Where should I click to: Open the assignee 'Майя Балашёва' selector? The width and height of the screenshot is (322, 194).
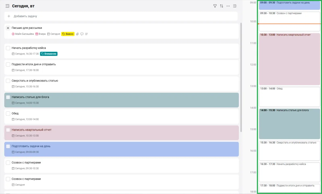[x=23, y=34]
